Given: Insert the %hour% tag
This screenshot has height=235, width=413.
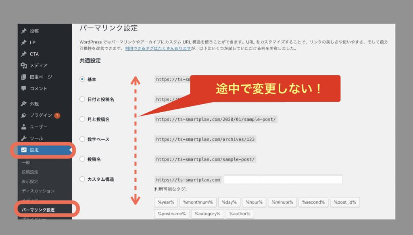Looking at the screenshot, I should click(x=254, y=202).
